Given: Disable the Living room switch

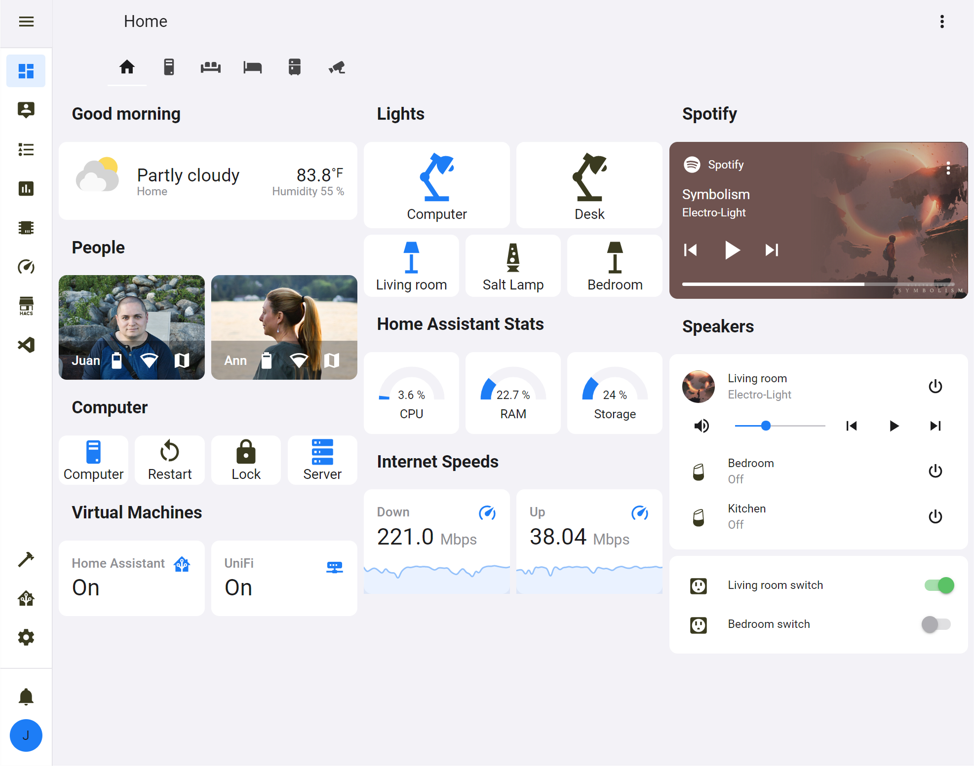Looking at the screenshot, I should (x=937, y=585).
